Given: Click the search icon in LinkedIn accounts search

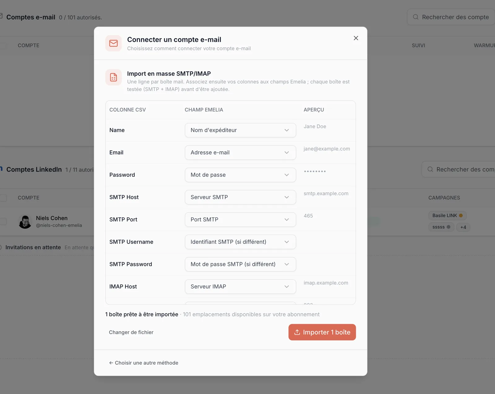Looking at the screenshot, I should coord(430,169).
